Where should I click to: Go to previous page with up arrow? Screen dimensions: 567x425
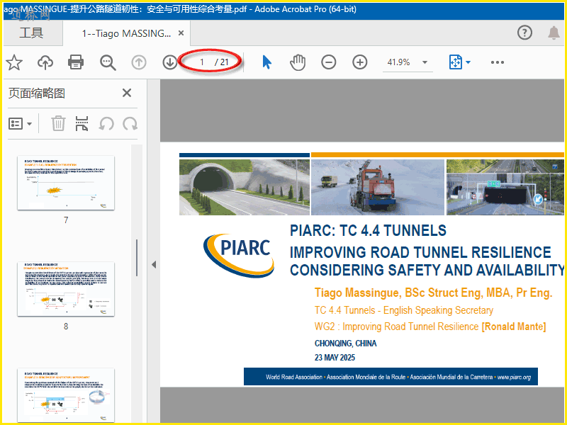tap(139, 62)
